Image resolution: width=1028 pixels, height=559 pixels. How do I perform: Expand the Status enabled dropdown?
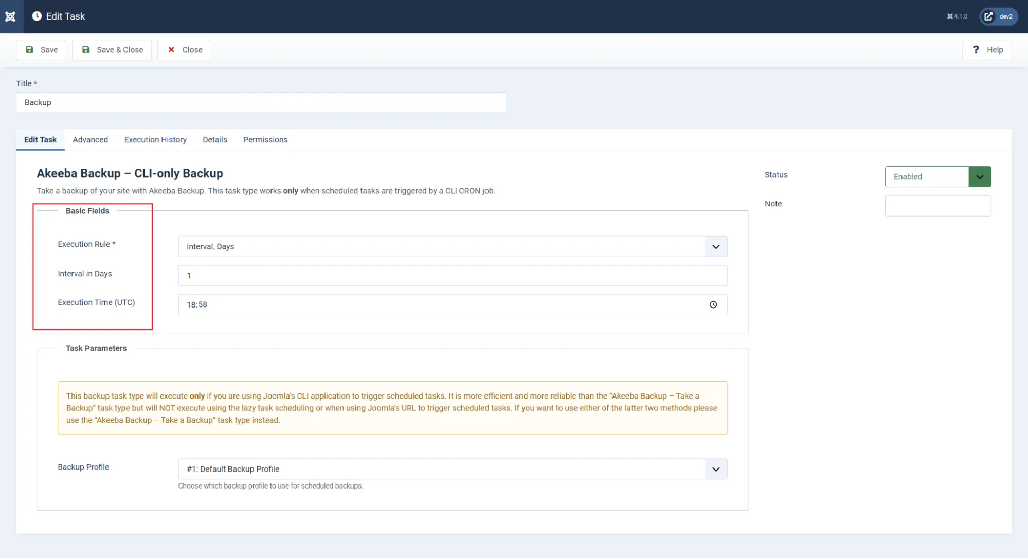click(x=980, y=176)
